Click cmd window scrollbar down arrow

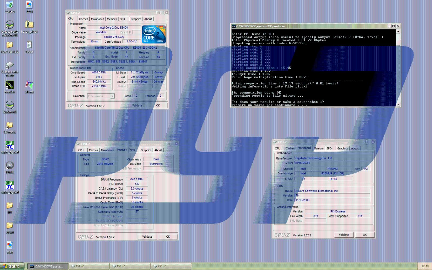pyautogui.click(x=398, y=104)
